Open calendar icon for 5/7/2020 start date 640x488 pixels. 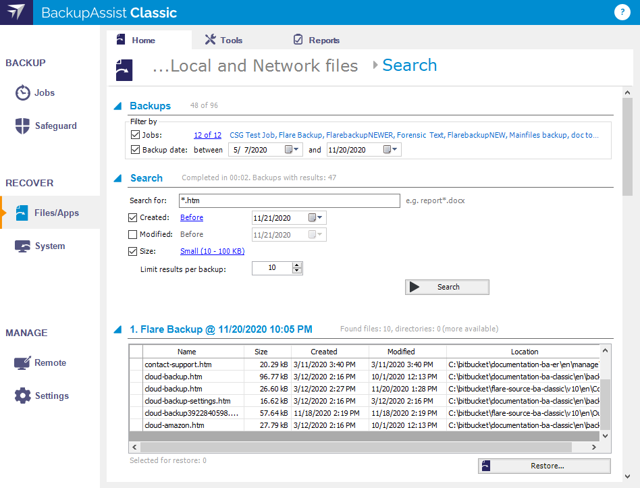[x=288, y=149]
